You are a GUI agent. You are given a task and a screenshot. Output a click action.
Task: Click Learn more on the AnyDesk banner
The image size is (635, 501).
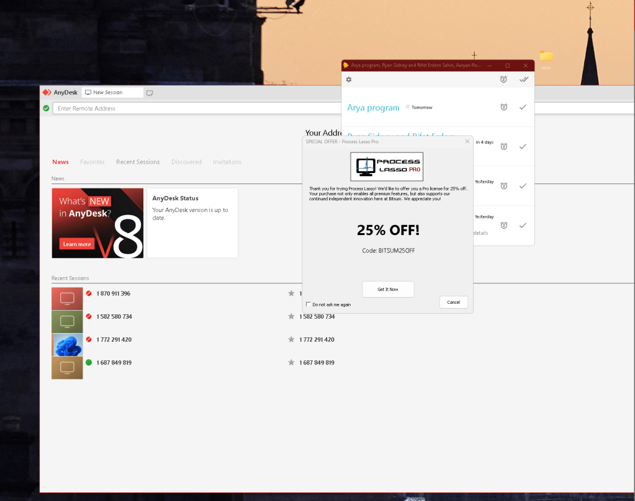click(x=77, y=244)
